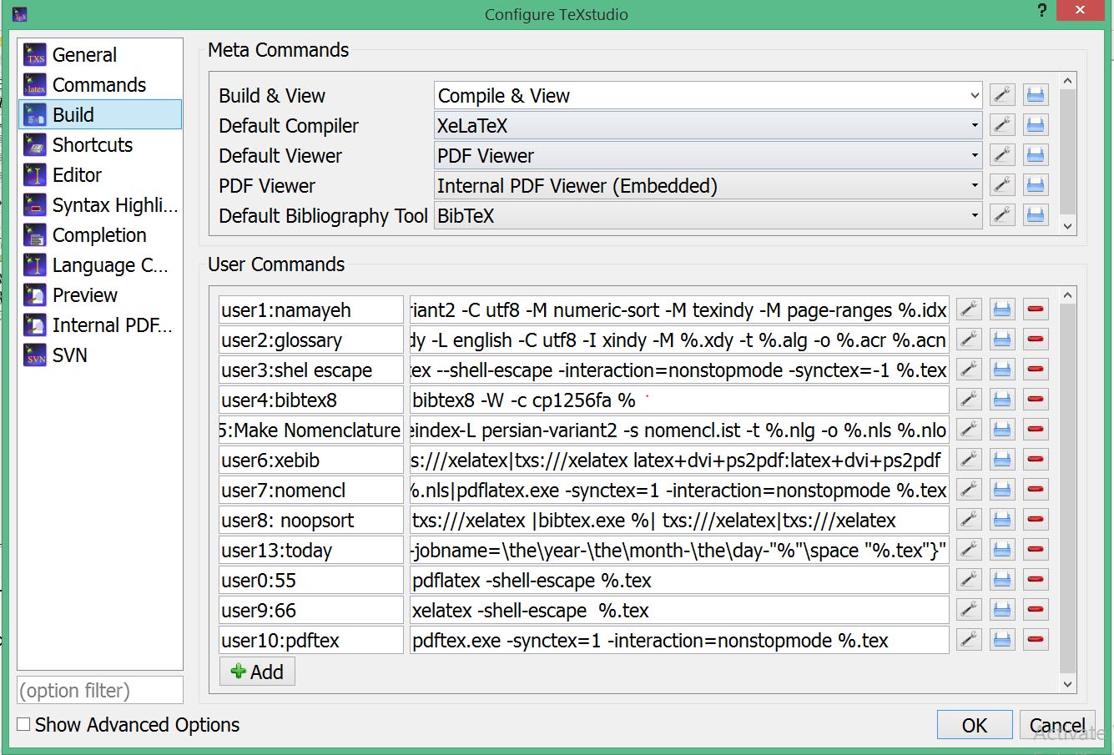Image resolution: width=1114 pixels, height=755 pixels.
Task: Open the Default Compiler XeLaTeX dropdown
Action: [x=708, y=125]
